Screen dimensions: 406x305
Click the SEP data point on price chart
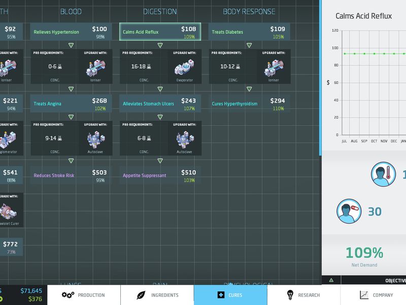click(x=364, y=54)
